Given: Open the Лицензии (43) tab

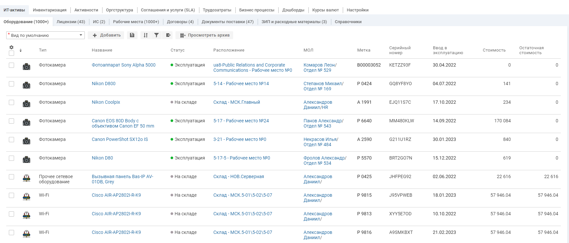Looking at the screenshot, I should click(x=71, y=22).
